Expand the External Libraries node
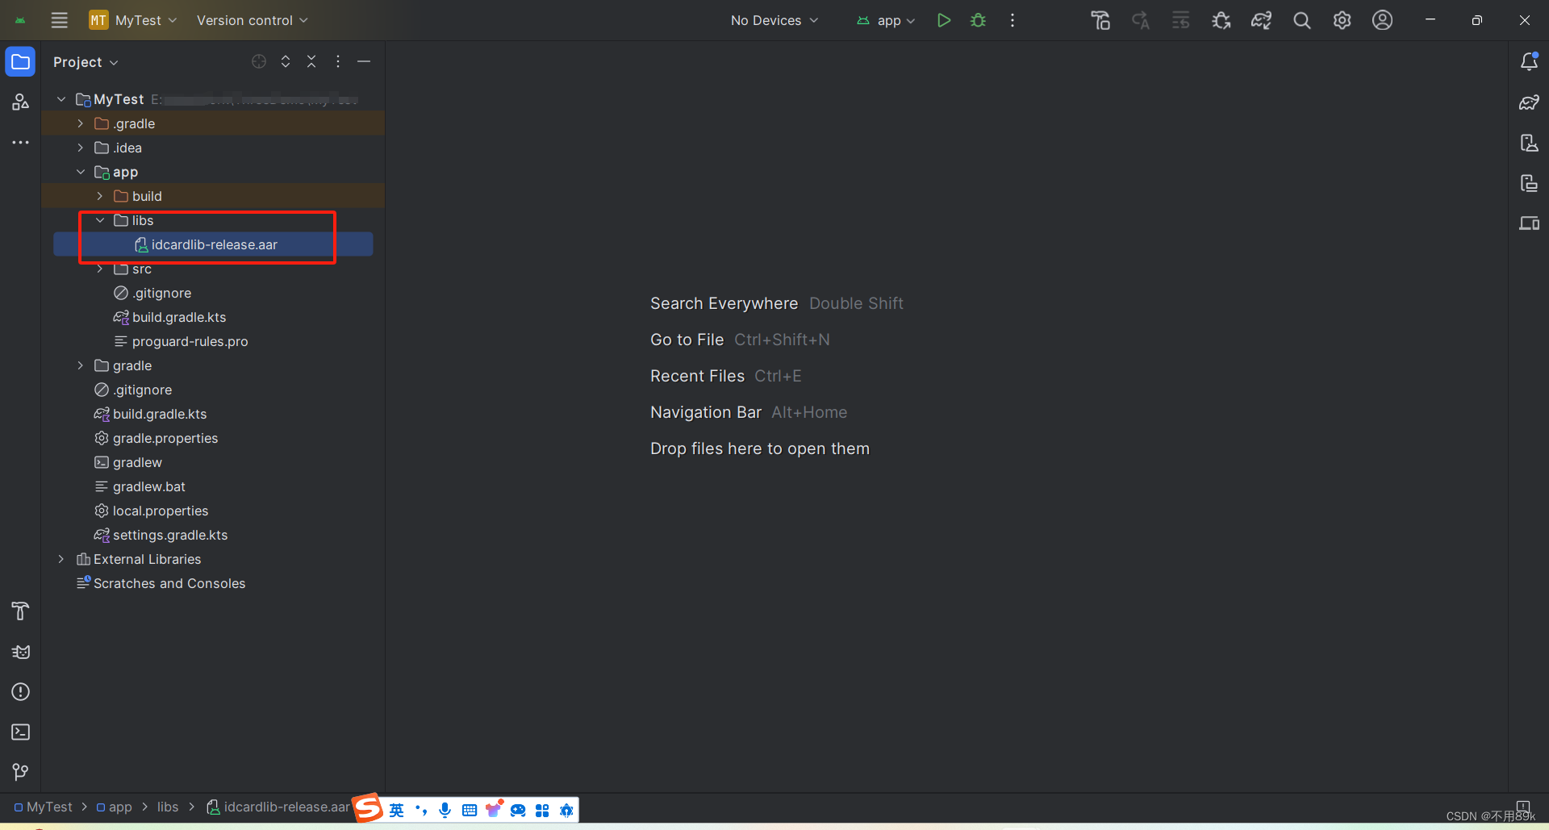The height and width of the screenshot is (830, 1549). click(61, 559)
